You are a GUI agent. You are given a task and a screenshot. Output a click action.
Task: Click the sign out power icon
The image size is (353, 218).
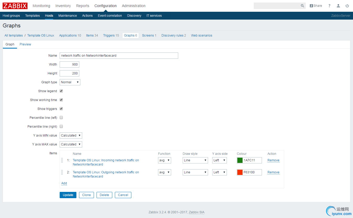347,6
